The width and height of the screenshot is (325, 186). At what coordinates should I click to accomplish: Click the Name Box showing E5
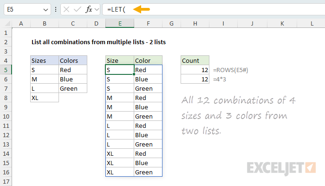click(27, 9)
